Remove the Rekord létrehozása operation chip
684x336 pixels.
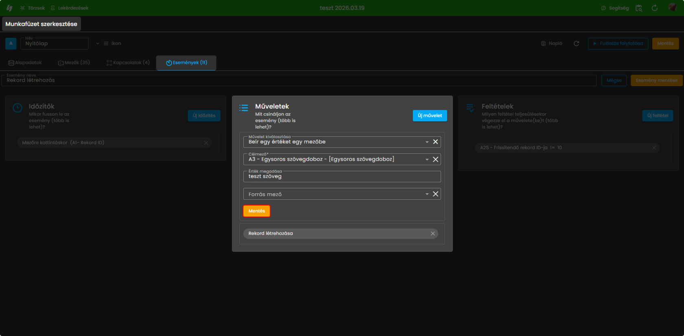click(x=433, y=234)
